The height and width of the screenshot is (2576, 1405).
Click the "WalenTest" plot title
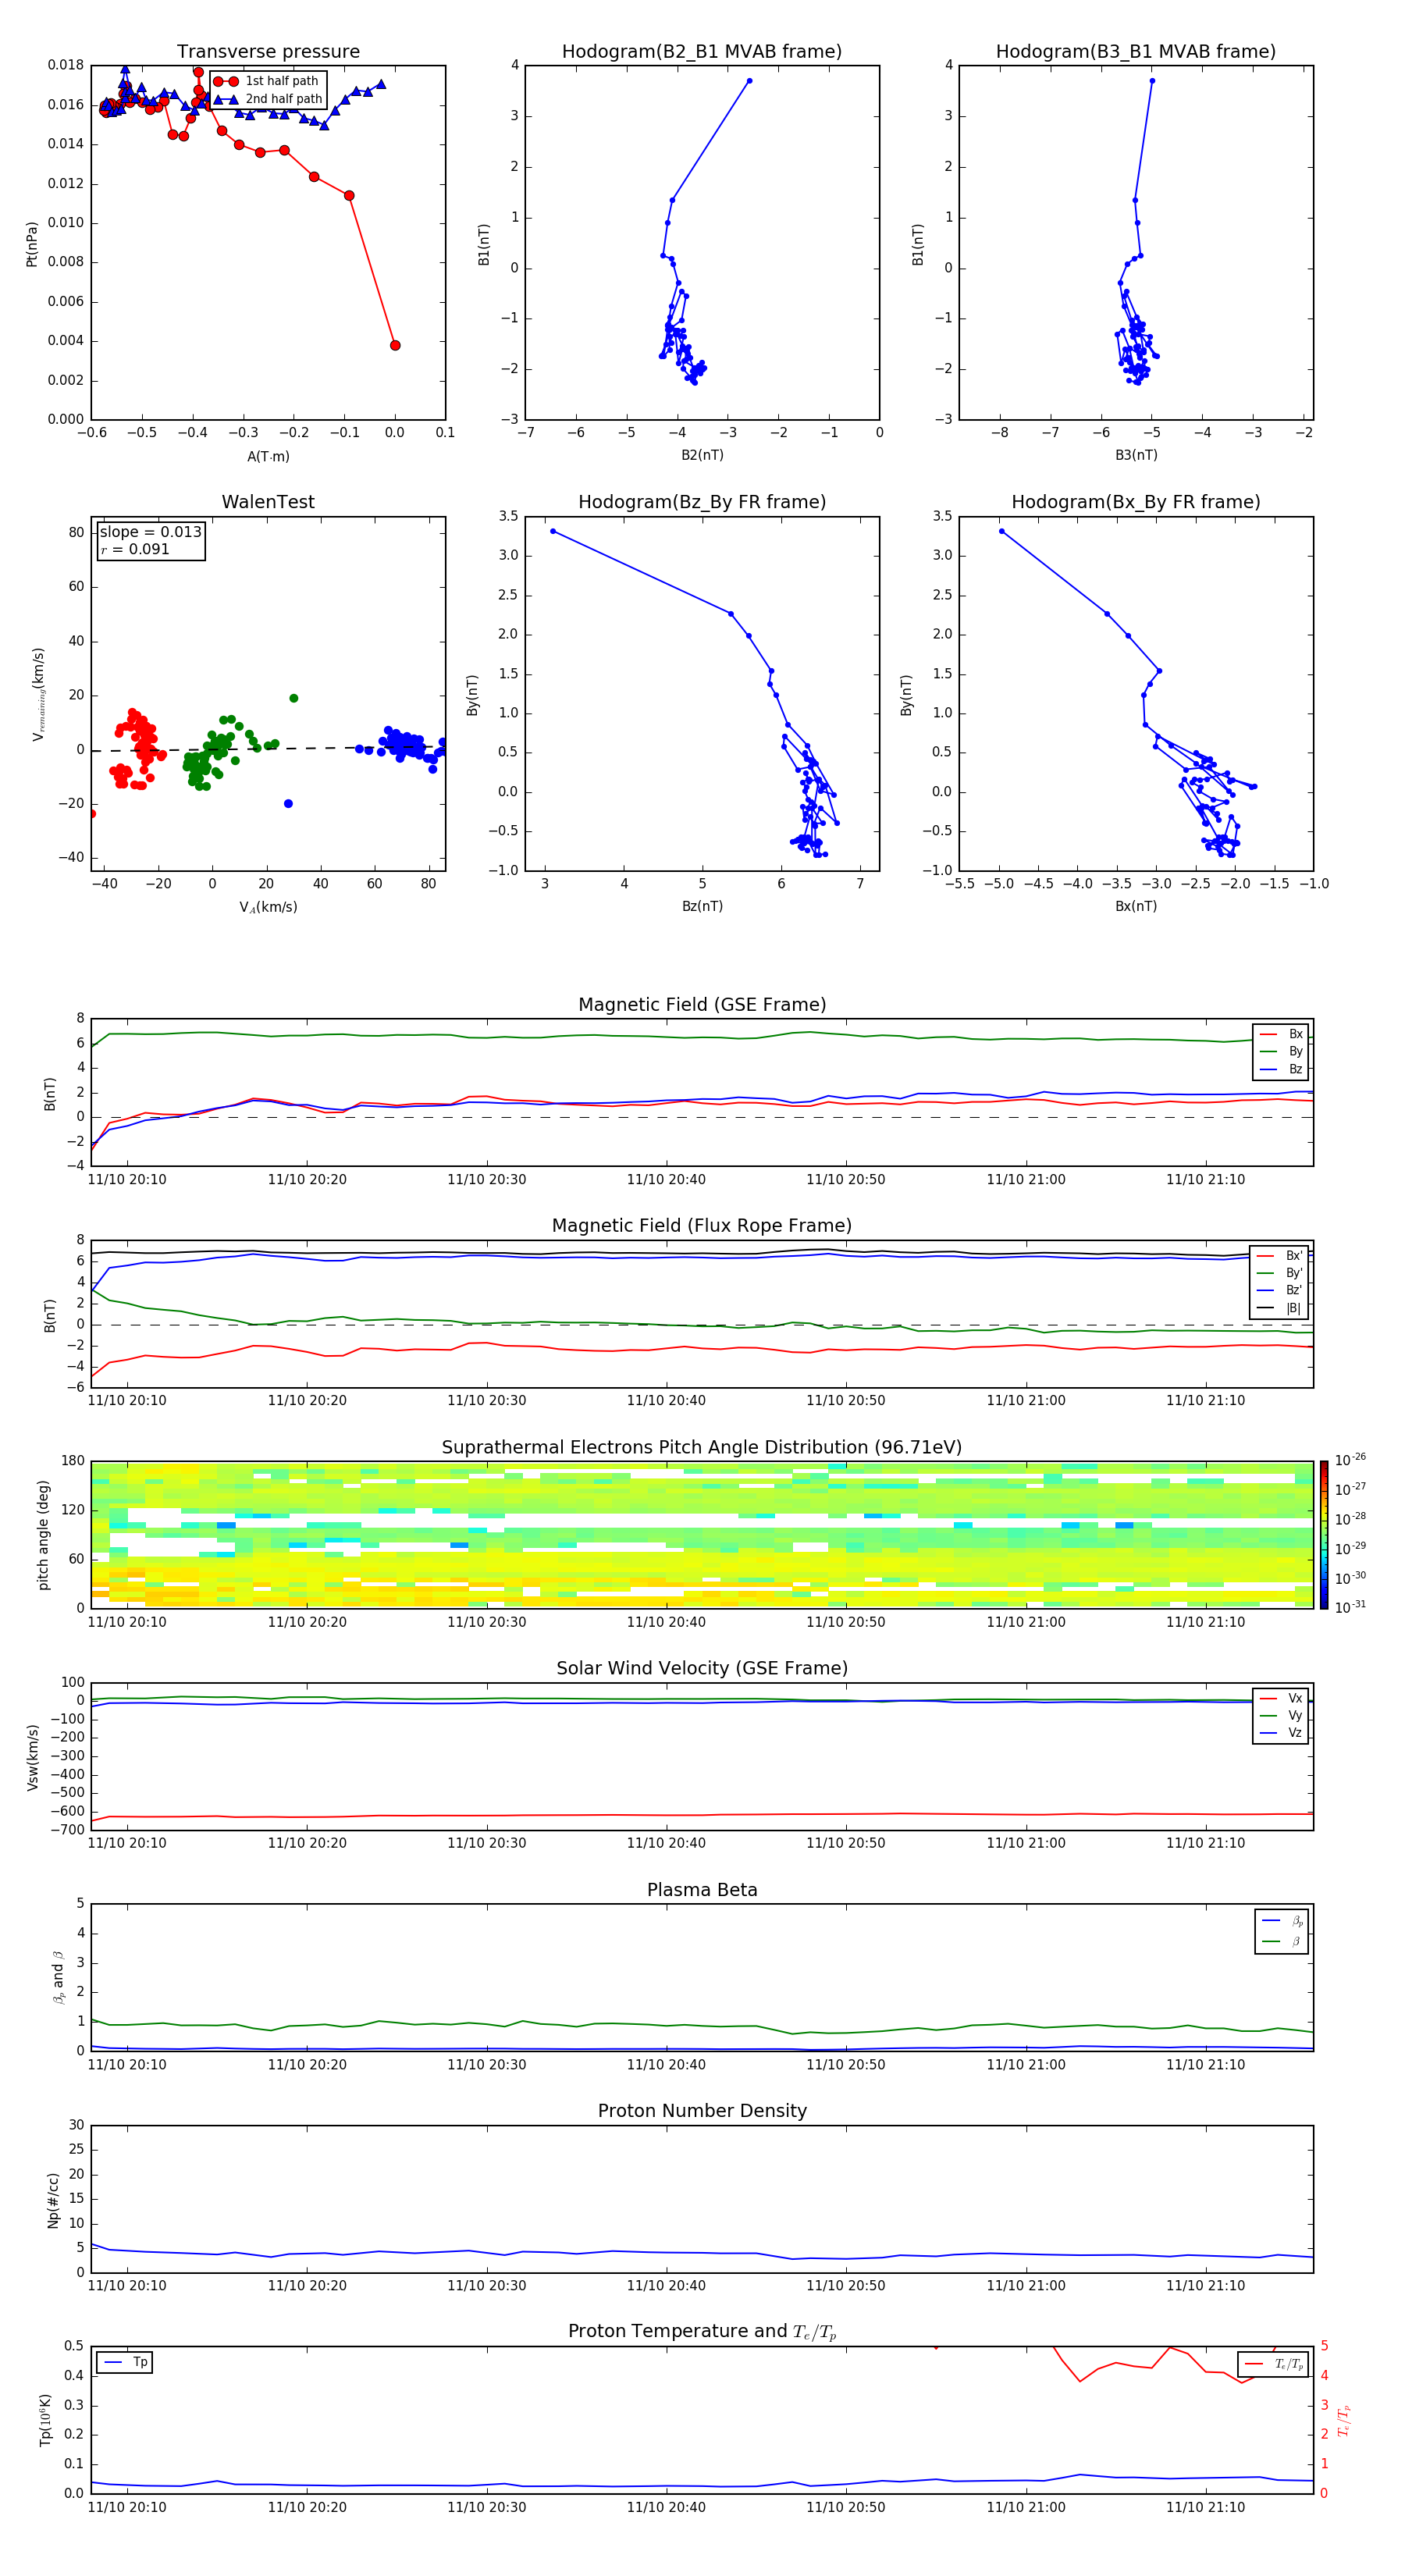click(268, 502)
